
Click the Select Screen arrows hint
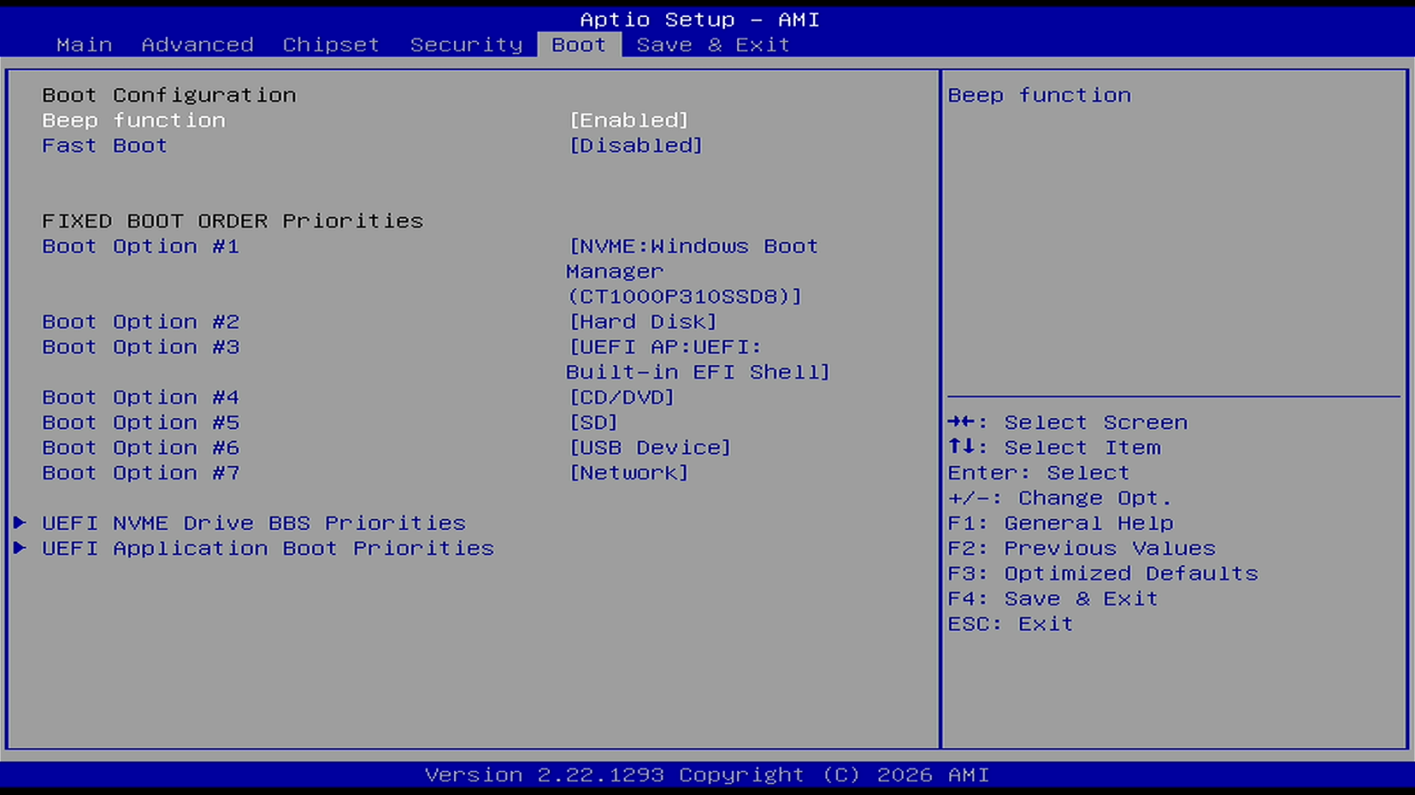pos(1067,422)
